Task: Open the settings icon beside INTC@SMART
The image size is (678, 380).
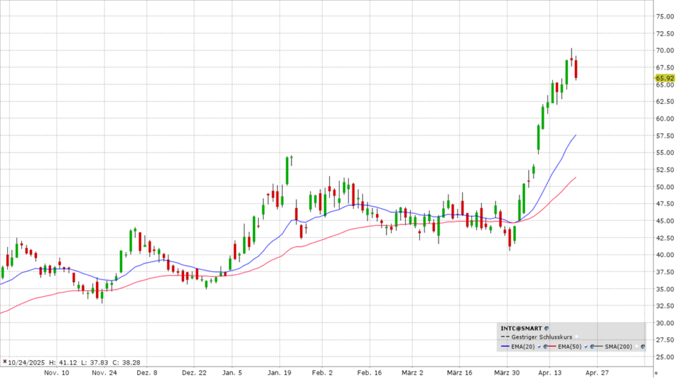Action: tap(547, 328)
